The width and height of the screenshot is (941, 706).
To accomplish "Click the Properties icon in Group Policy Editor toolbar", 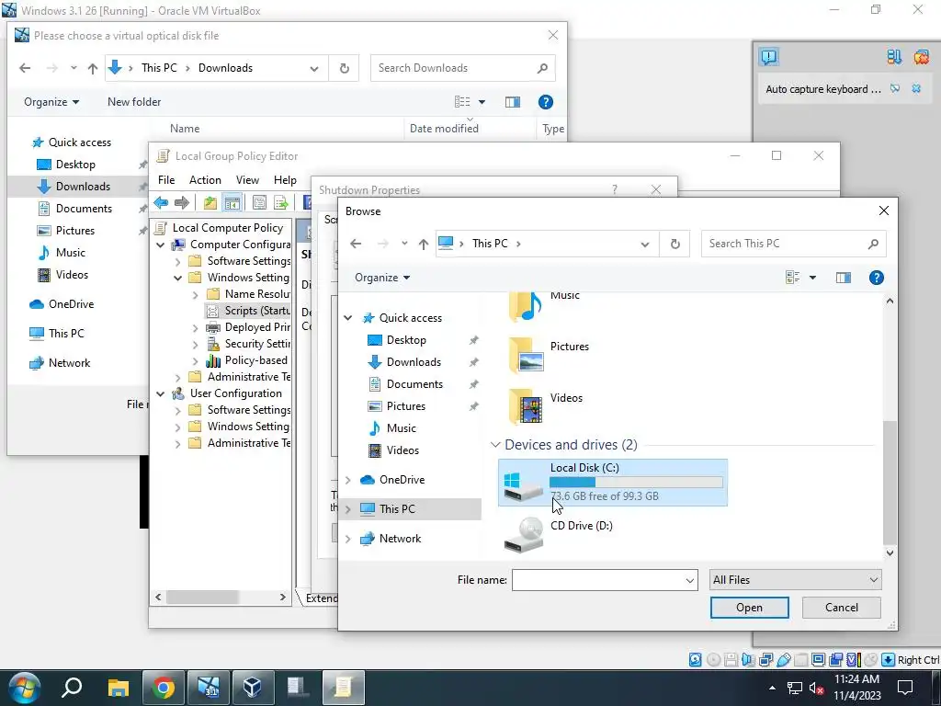I will pyautogui.click(x=259, y=202).
